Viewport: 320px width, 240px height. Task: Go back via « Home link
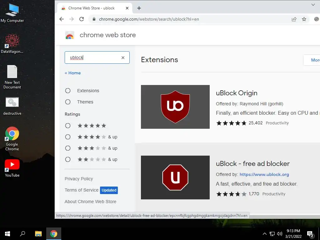72,73
